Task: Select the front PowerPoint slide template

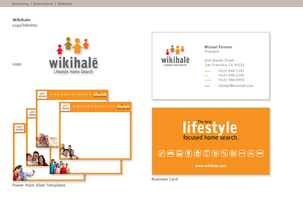Action: point(95,135)
